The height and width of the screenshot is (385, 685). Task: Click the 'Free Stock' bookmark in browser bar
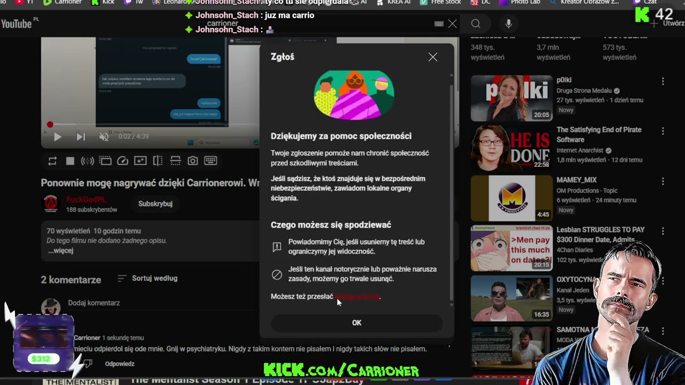[x=441, y=2]
